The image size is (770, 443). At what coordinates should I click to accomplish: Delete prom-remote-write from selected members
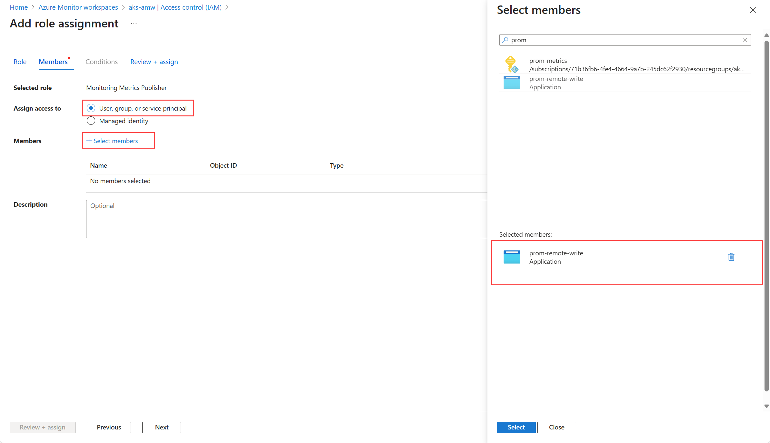pyautogui.click(x=731, y=257)
